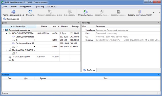Open the Инструменты menu
Viewport: 162px width, 96px height.
click(x=26, y=7)
